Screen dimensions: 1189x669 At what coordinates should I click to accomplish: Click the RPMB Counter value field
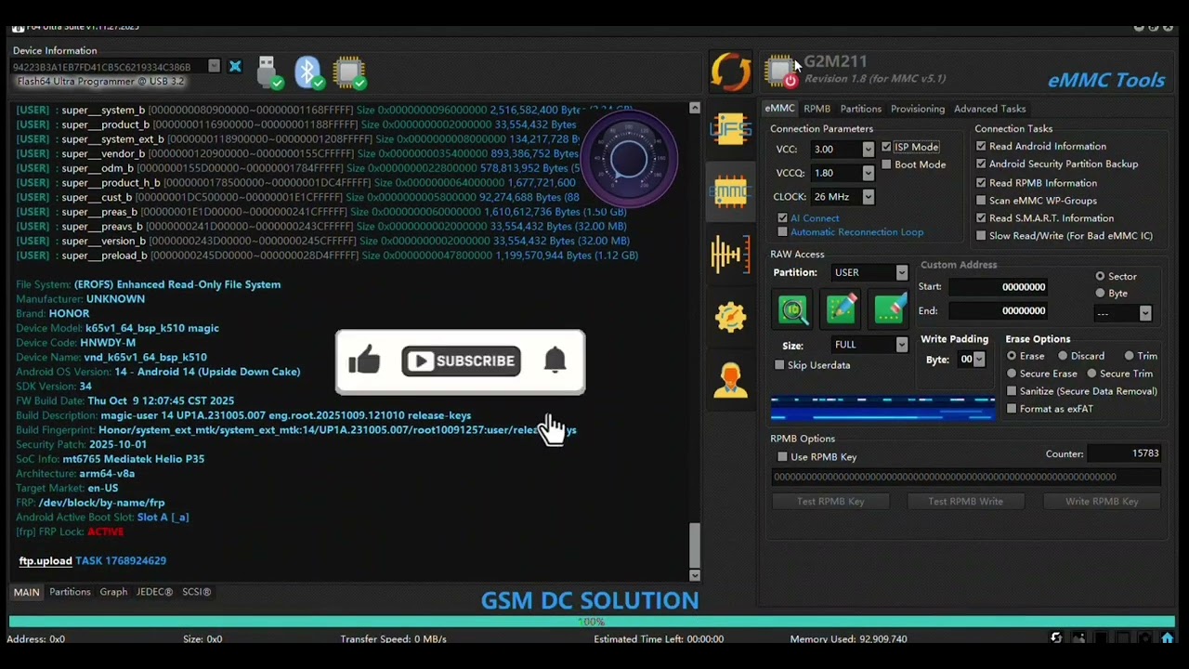point(1124,453)
